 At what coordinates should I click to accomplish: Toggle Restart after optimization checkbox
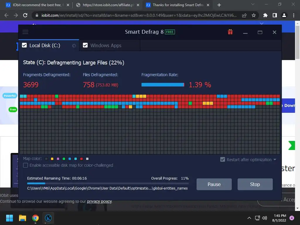[223, 160]
